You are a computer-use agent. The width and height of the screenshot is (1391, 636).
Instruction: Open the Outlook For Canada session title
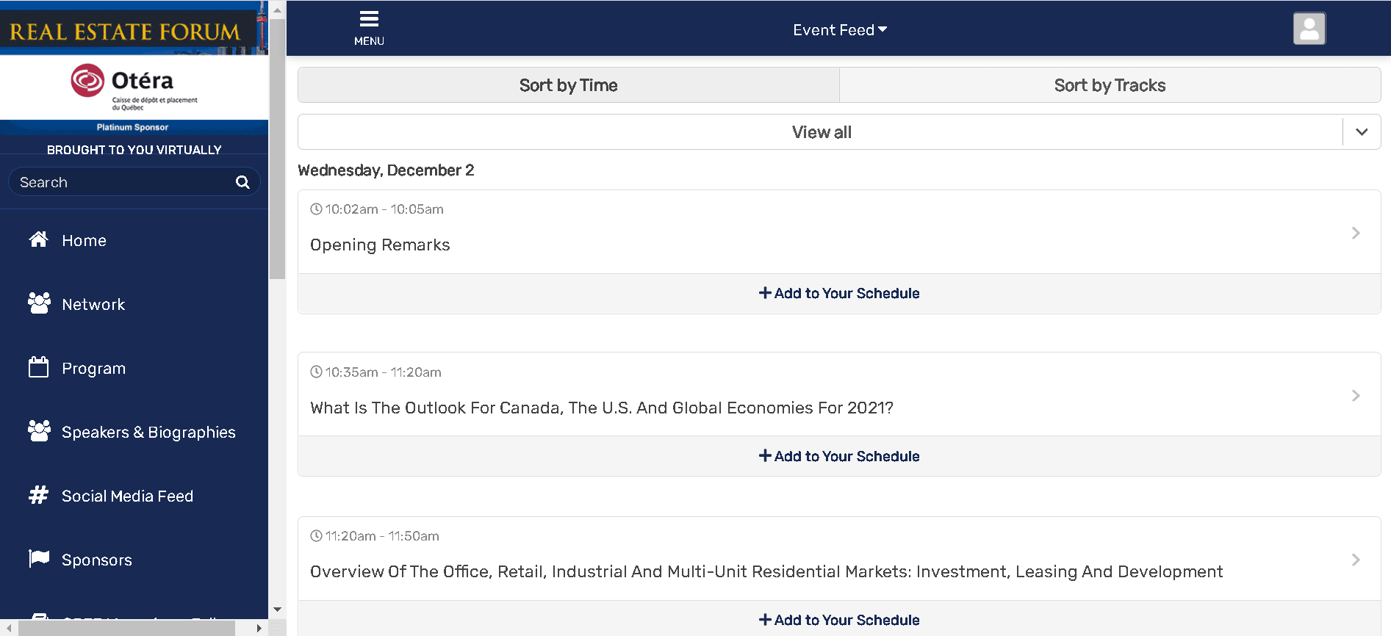pos(602,408)
